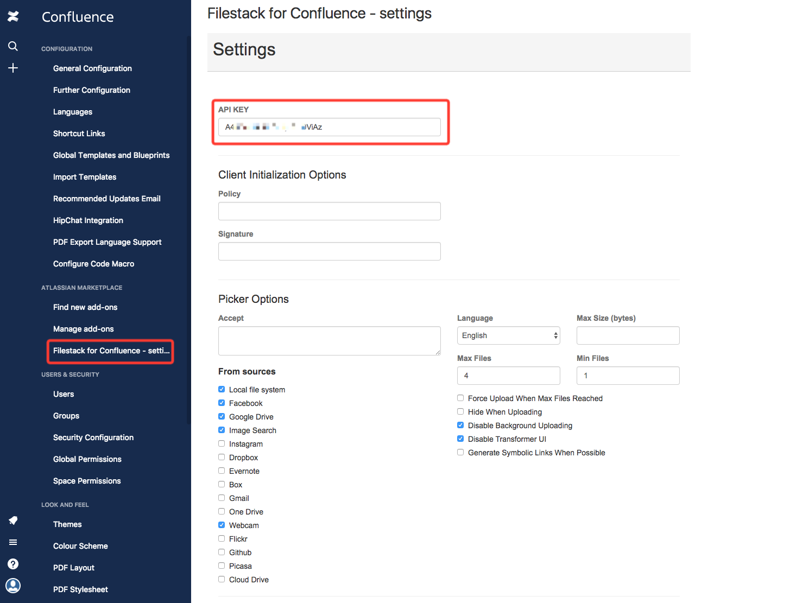Toggle the Google Drive source checkbox
The image size is (790, 603).
(x=222, y=416)
